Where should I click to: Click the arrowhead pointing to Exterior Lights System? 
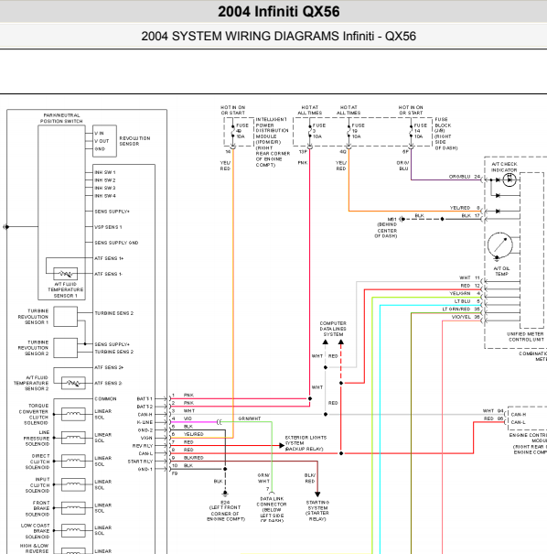282,446
